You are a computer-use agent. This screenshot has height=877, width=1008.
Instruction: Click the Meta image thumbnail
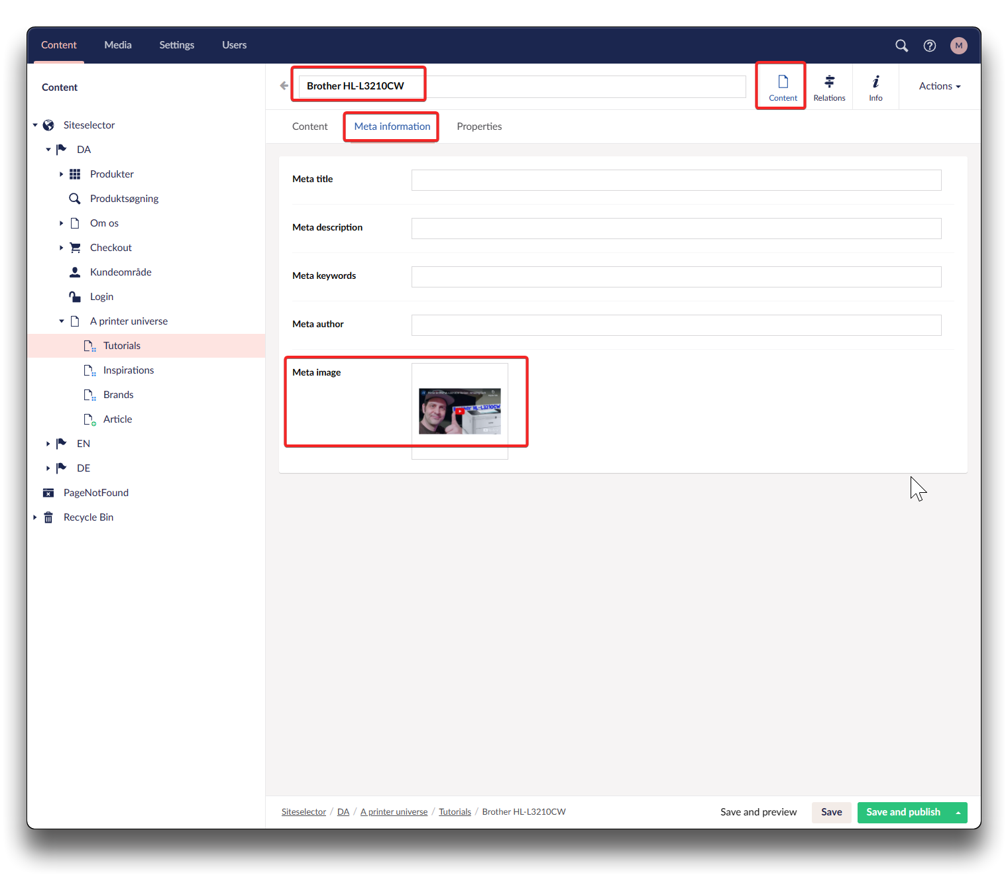point(460,411)
